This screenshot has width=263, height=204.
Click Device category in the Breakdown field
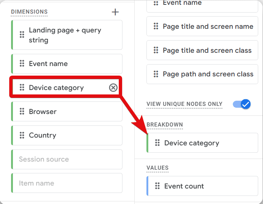point(202,143)
